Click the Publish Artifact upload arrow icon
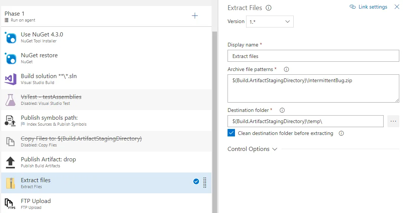This screenshot has height=213, width=403. [10, 162]
